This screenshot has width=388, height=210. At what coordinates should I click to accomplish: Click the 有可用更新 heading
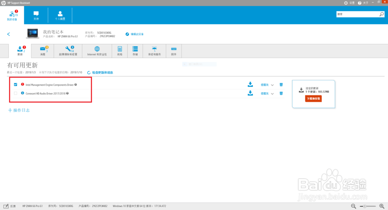click(22, 65)
